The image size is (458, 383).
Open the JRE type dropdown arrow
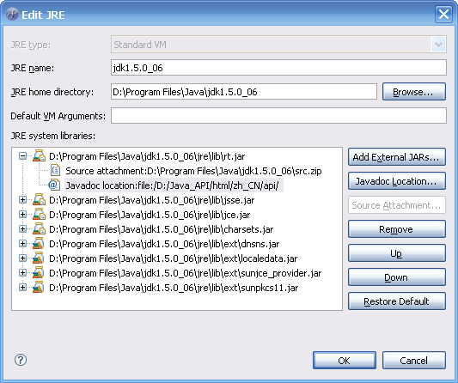438,45
